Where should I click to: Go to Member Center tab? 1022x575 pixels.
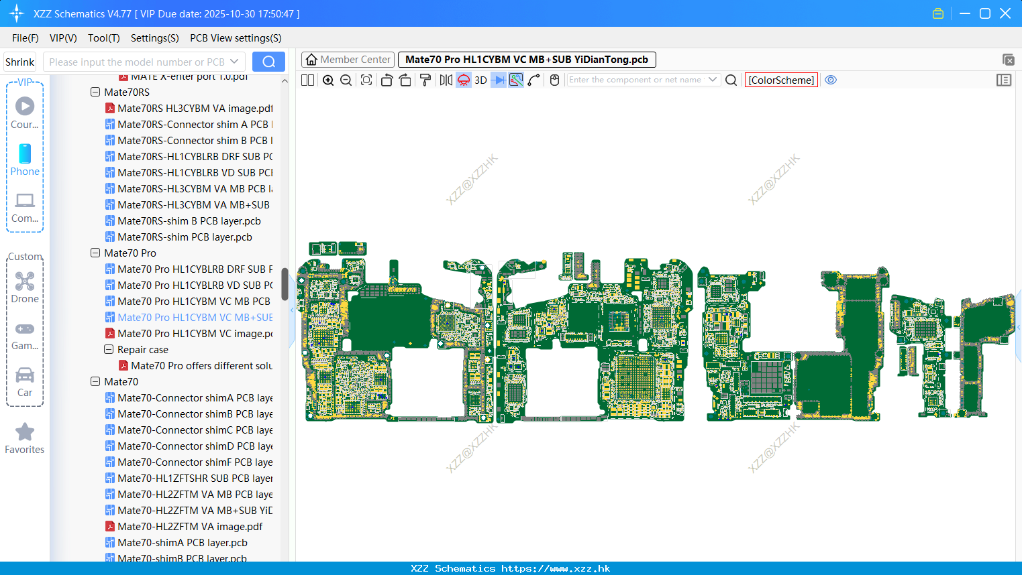[x=348, y=60]
